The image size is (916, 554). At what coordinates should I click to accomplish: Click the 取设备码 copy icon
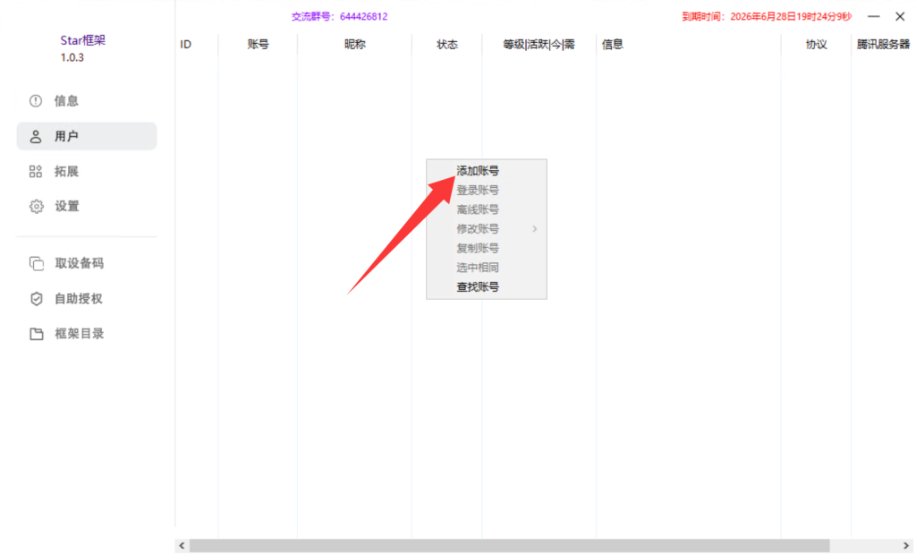click(x=36, y=263)
